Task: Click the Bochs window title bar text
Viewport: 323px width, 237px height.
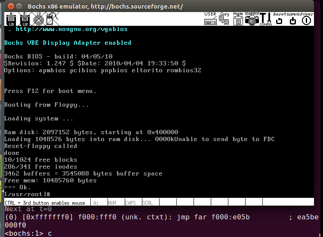Action: [105, 6]
